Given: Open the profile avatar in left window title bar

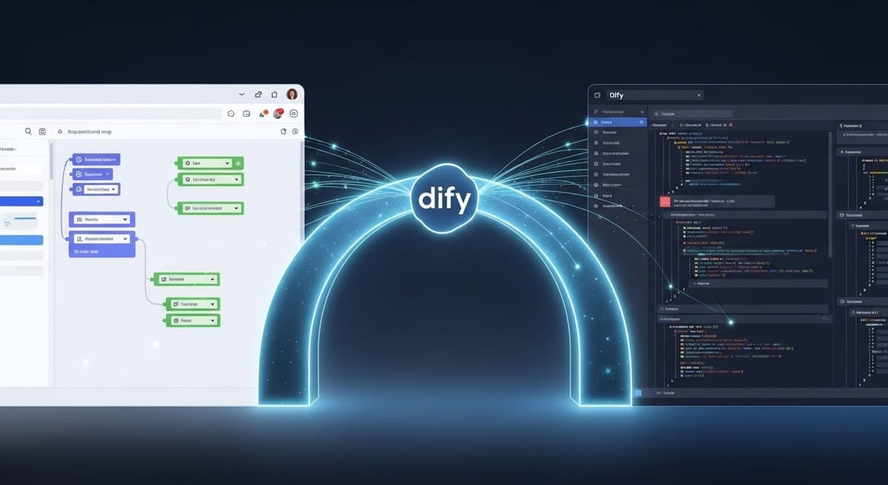Looking at the screenshot, I should (292, 94).
